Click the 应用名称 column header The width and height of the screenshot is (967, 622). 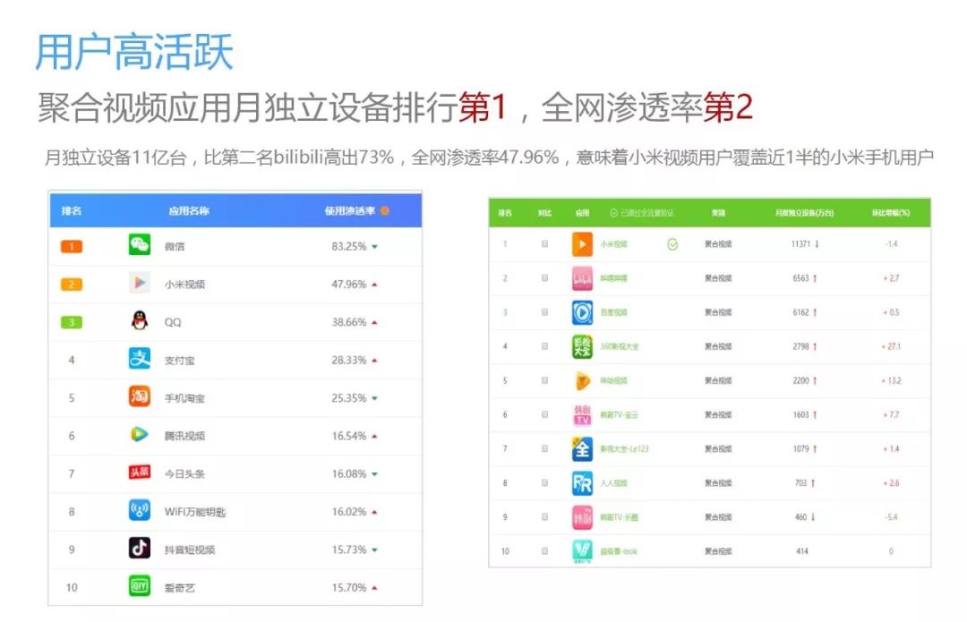[x=188, y=211]
